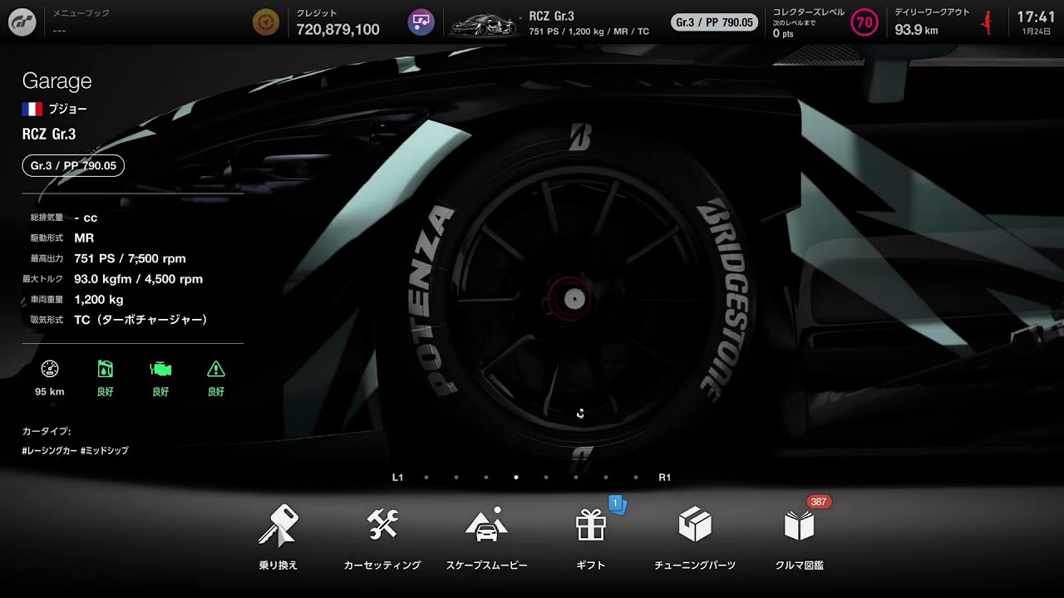Click the 93.0 kgfm / 4,500 rpm torque value

coord(138,279)
